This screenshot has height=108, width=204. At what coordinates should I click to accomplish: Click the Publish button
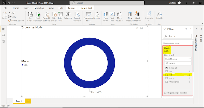(159, 15)
